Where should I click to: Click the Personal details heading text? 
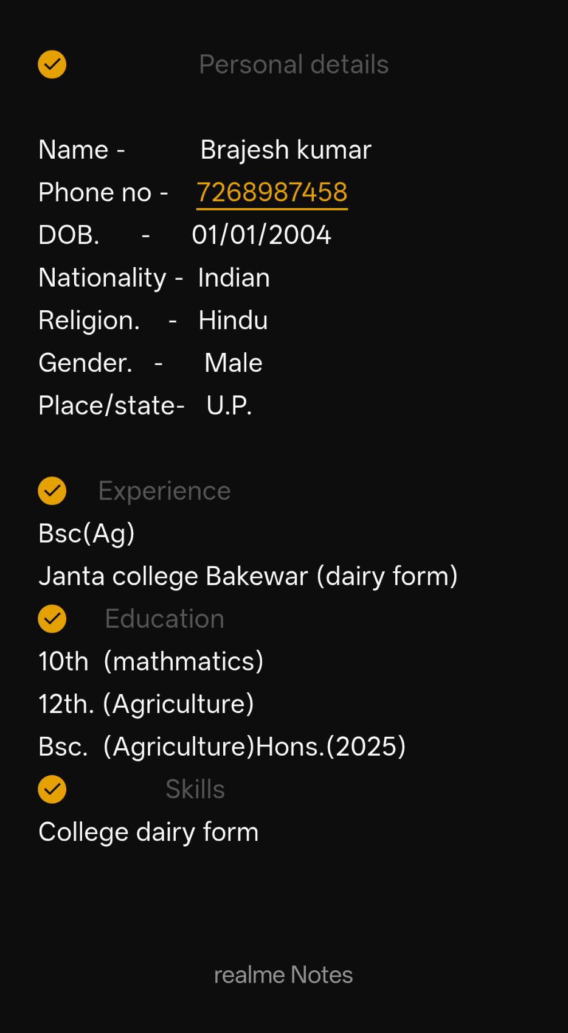point(294,64)
